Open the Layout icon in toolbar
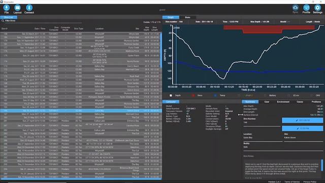The width and height of the screenshot is (325, 183). (x=17, y=8)
